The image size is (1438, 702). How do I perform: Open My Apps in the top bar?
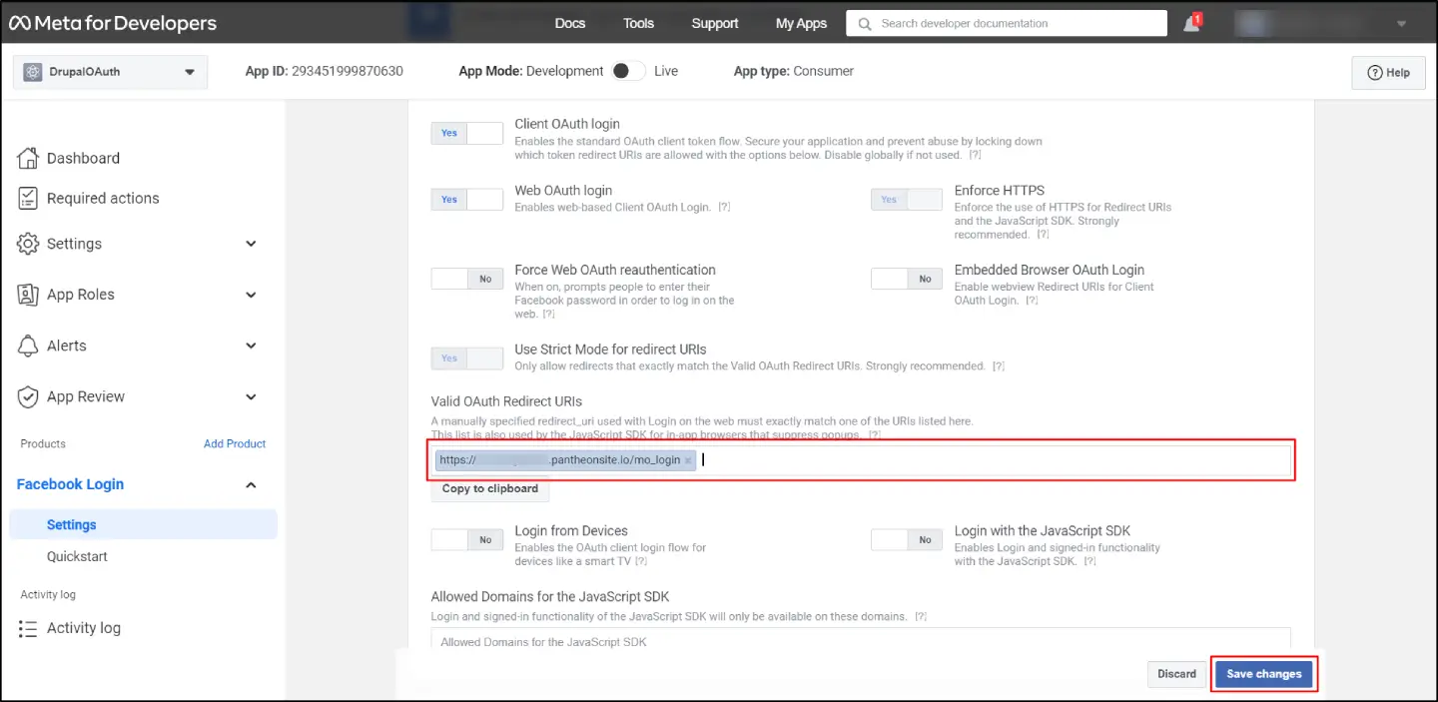click(x=801, y=23)
